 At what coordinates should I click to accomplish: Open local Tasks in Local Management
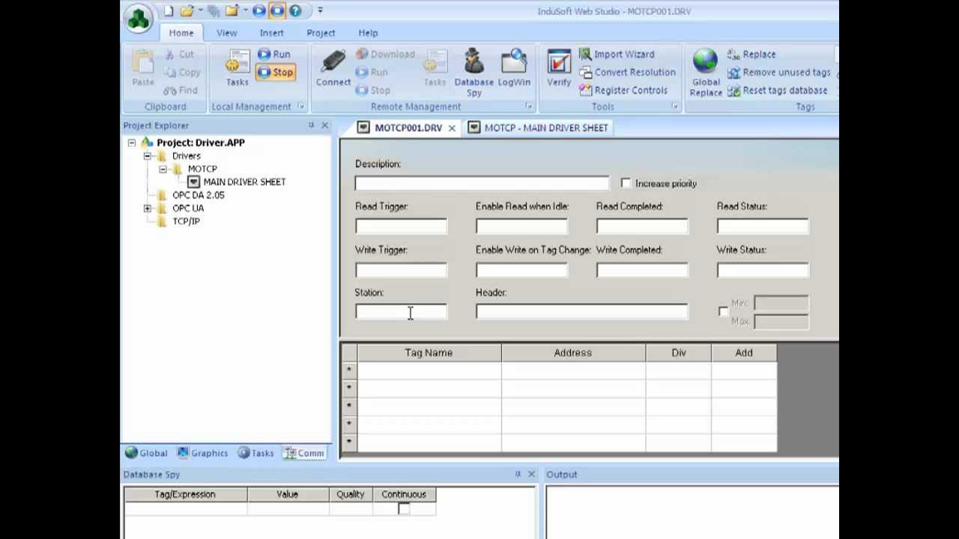(238, 68)
